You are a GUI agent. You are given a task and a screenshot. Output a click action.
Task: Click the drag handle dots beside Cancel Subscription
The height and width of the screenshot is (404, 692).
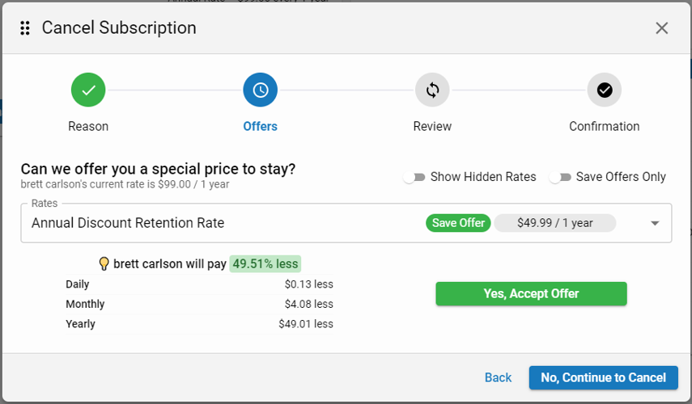click(x=25, y=28)
